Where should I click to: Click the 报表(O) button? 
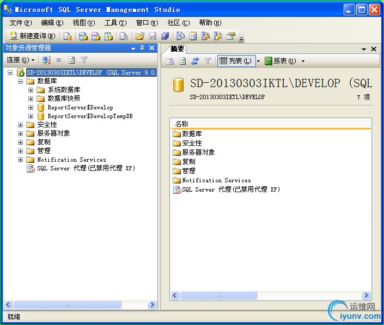point(281,61)
